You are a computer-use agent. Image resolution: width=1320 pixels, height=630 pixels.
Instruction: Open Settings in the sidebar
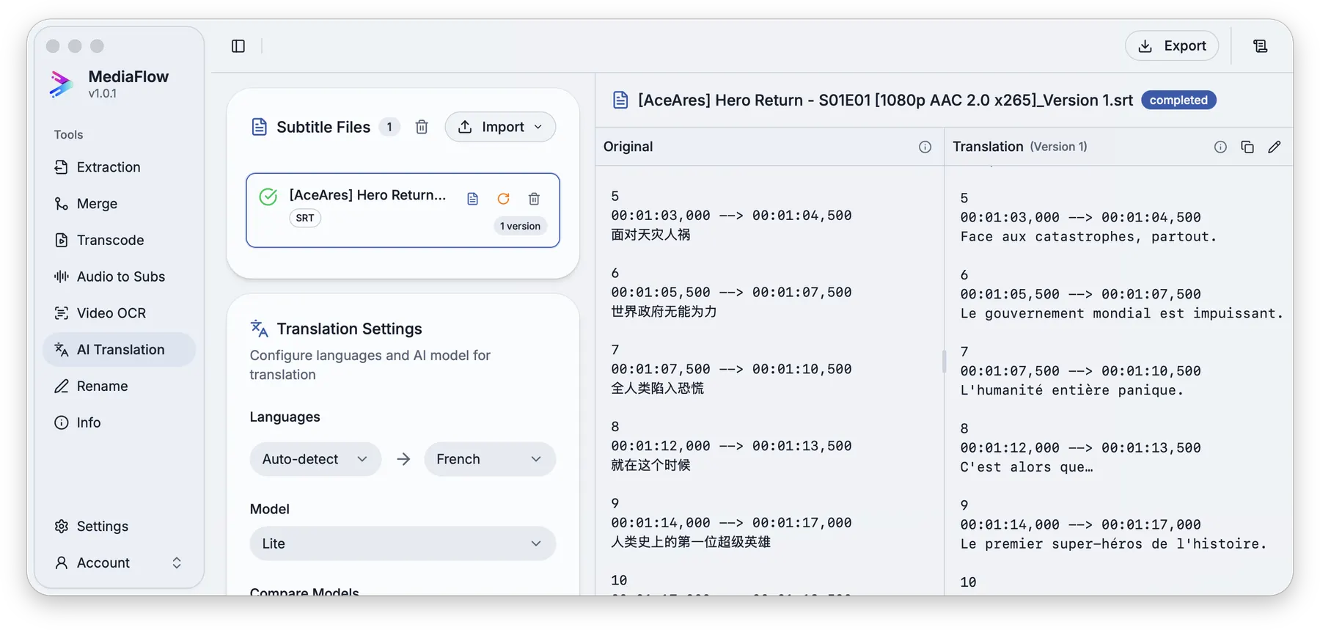[119, 527]
